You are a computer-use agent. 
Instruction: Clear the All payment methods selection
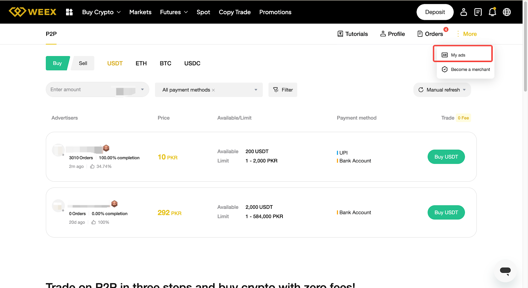214,90
